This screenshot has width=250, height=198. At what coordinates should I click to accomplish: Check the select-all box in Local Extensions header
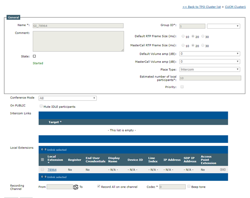point(43,160)
